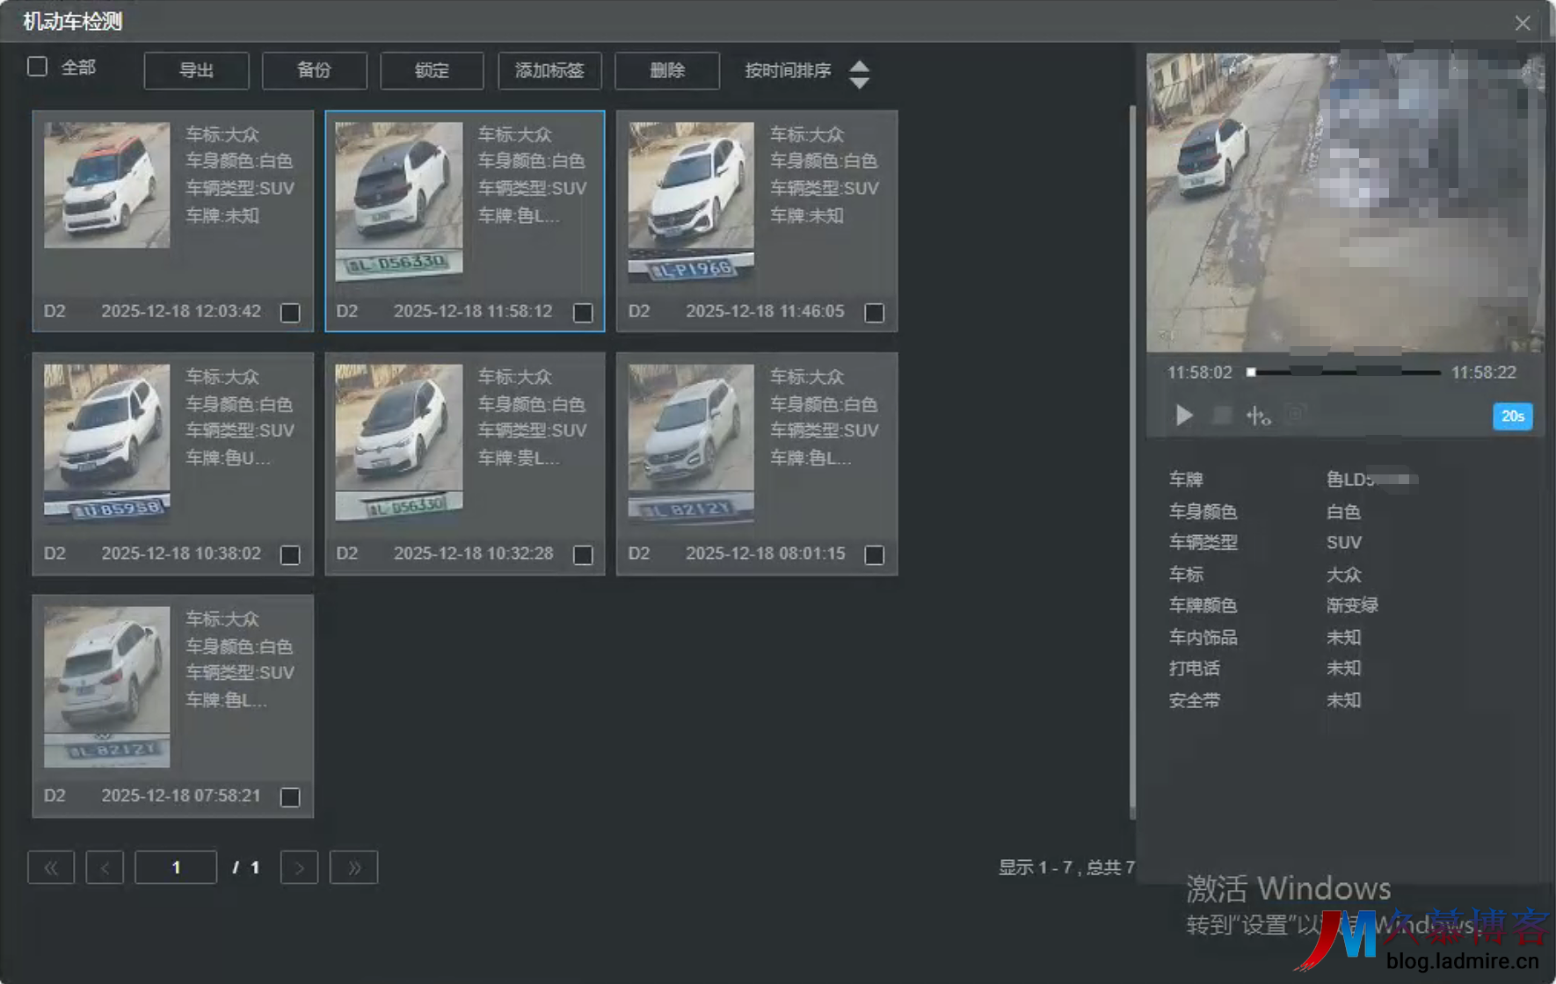Click the stop playback icon

coord(1221,415)
